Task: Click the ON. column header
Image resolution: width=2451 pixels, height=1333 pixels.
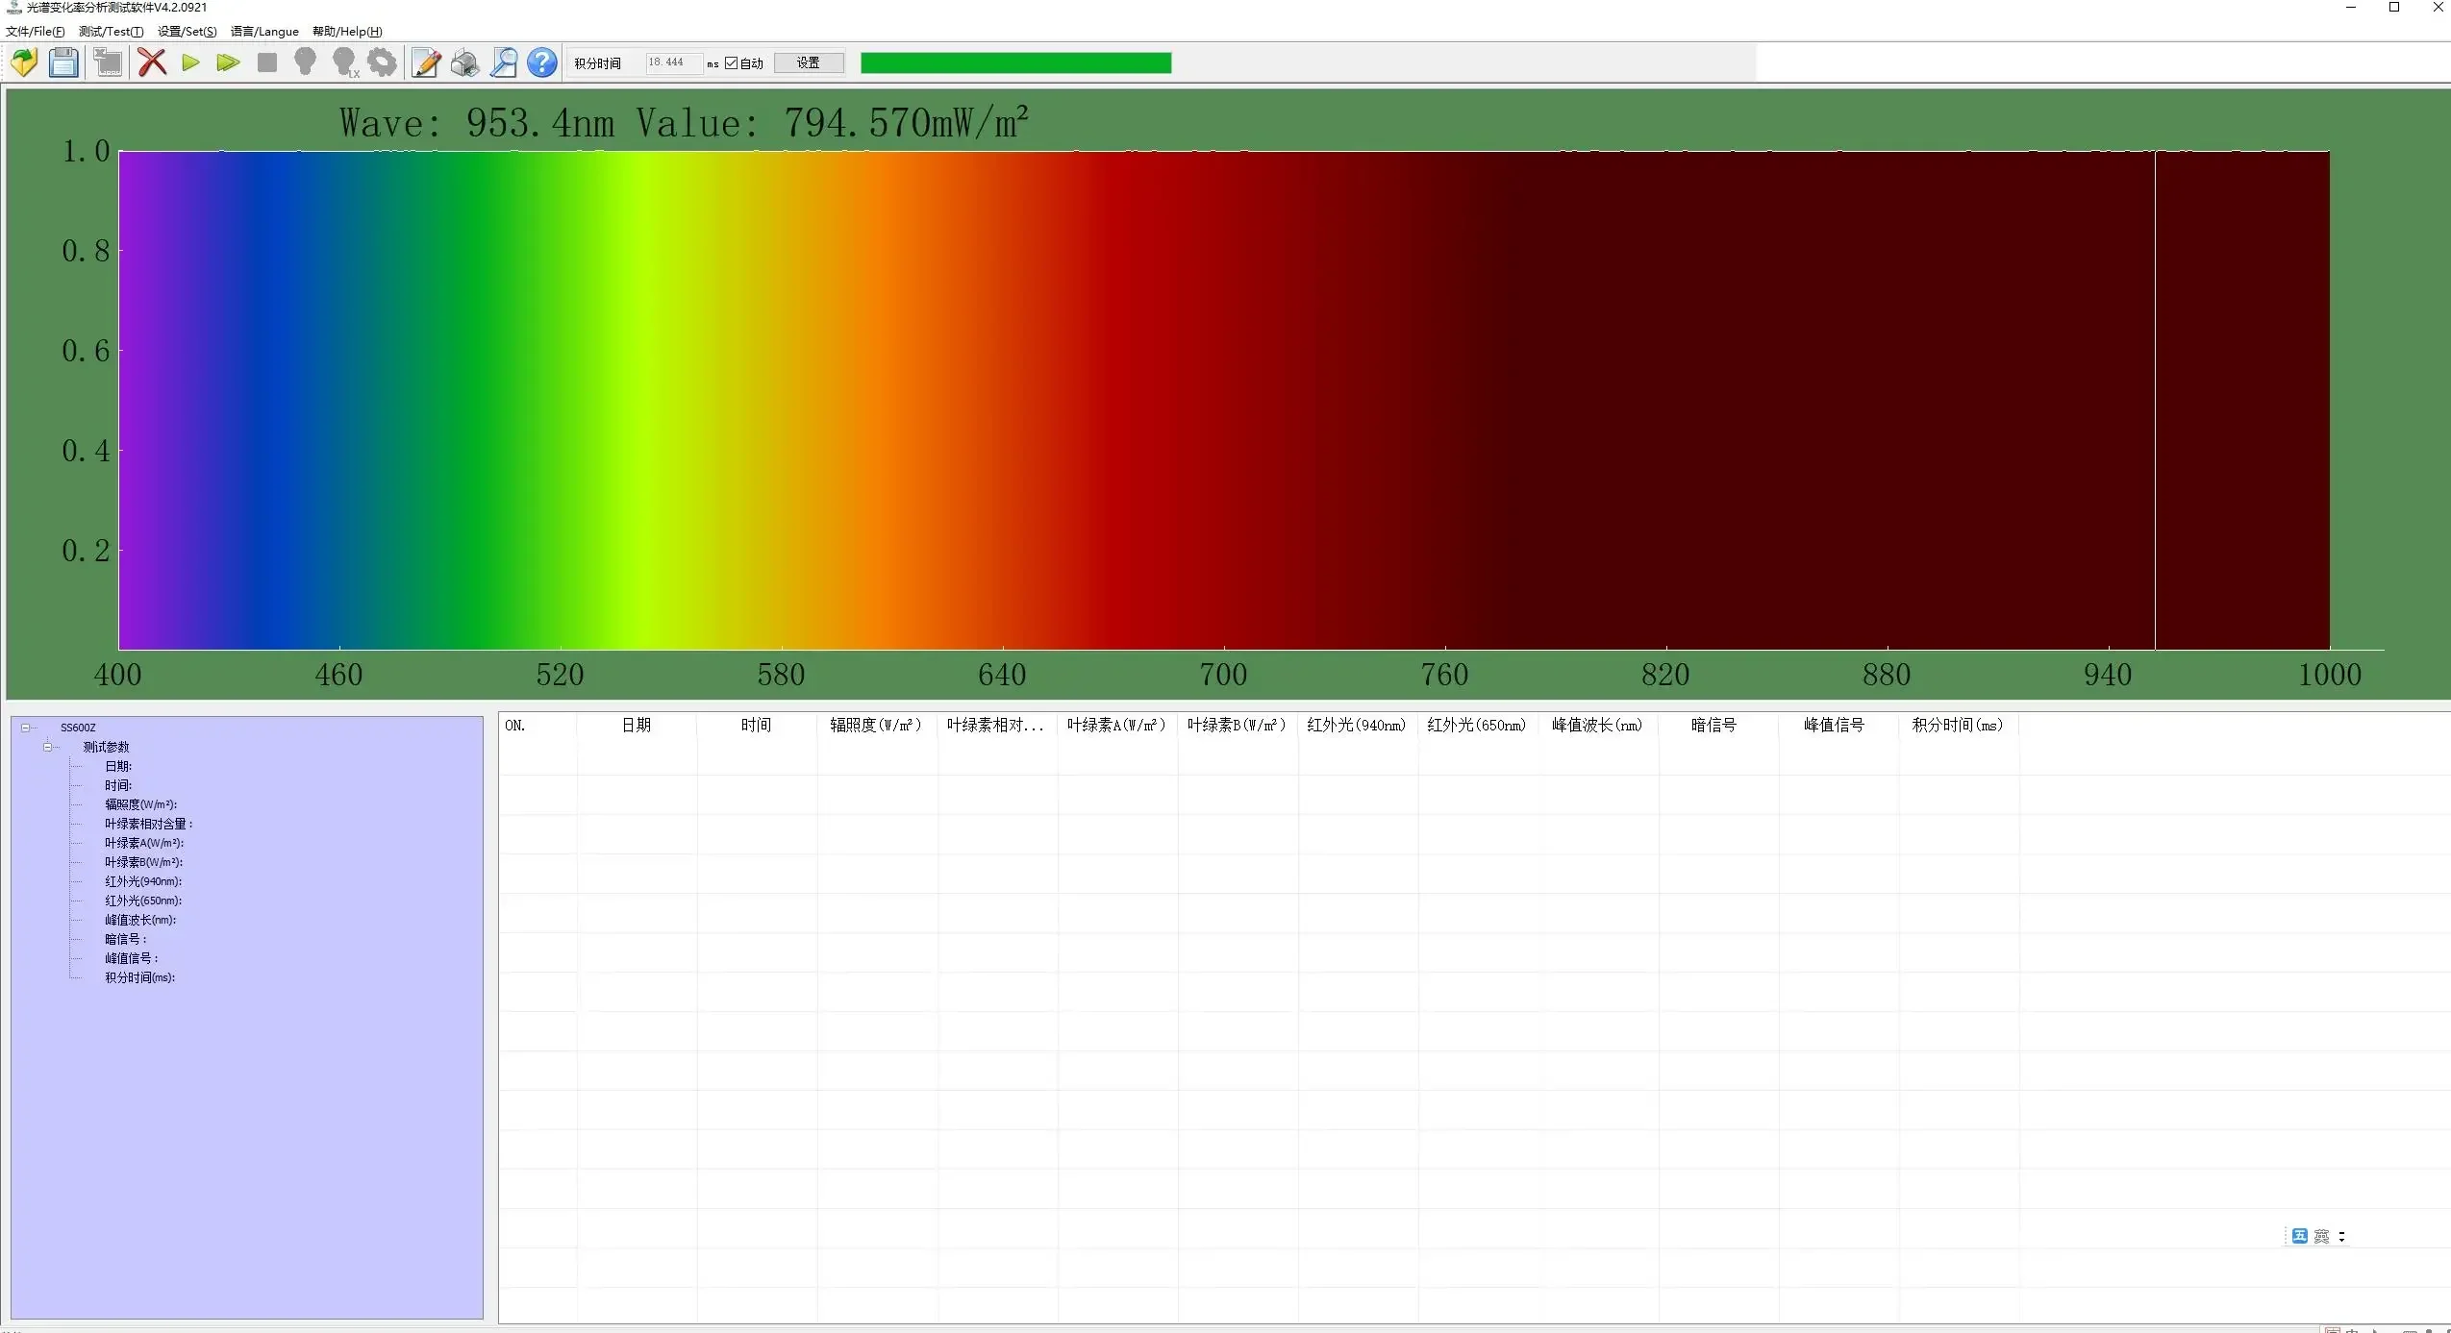Action: tap(538, 726)
